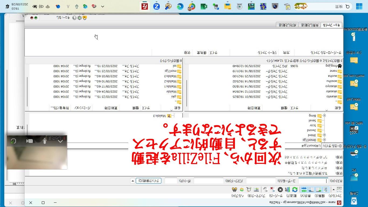
Task: Toggle directory comparison toolbar button
Action: (x=249, y=190)
